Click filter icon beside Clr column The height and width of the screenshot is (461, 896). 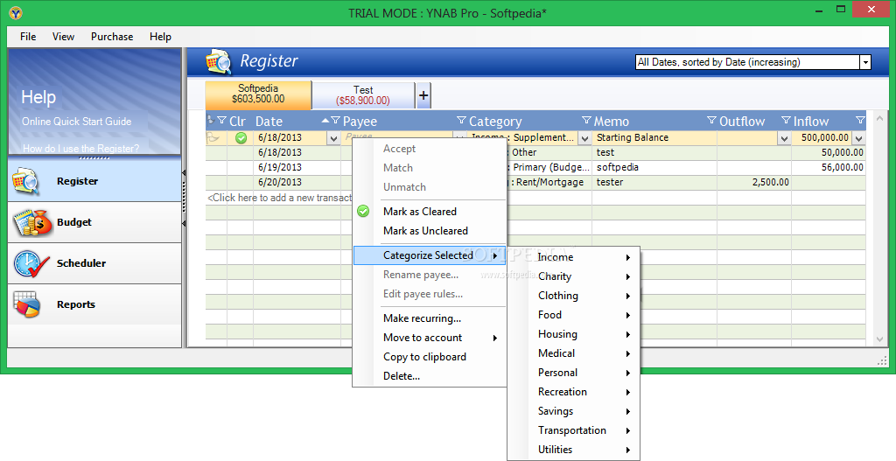[221, 121]
